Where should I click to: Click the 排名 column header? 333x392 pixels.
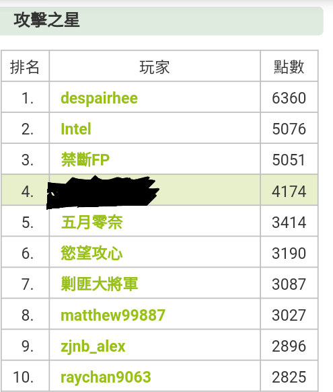pyautogui.click(x=25, y=67)
